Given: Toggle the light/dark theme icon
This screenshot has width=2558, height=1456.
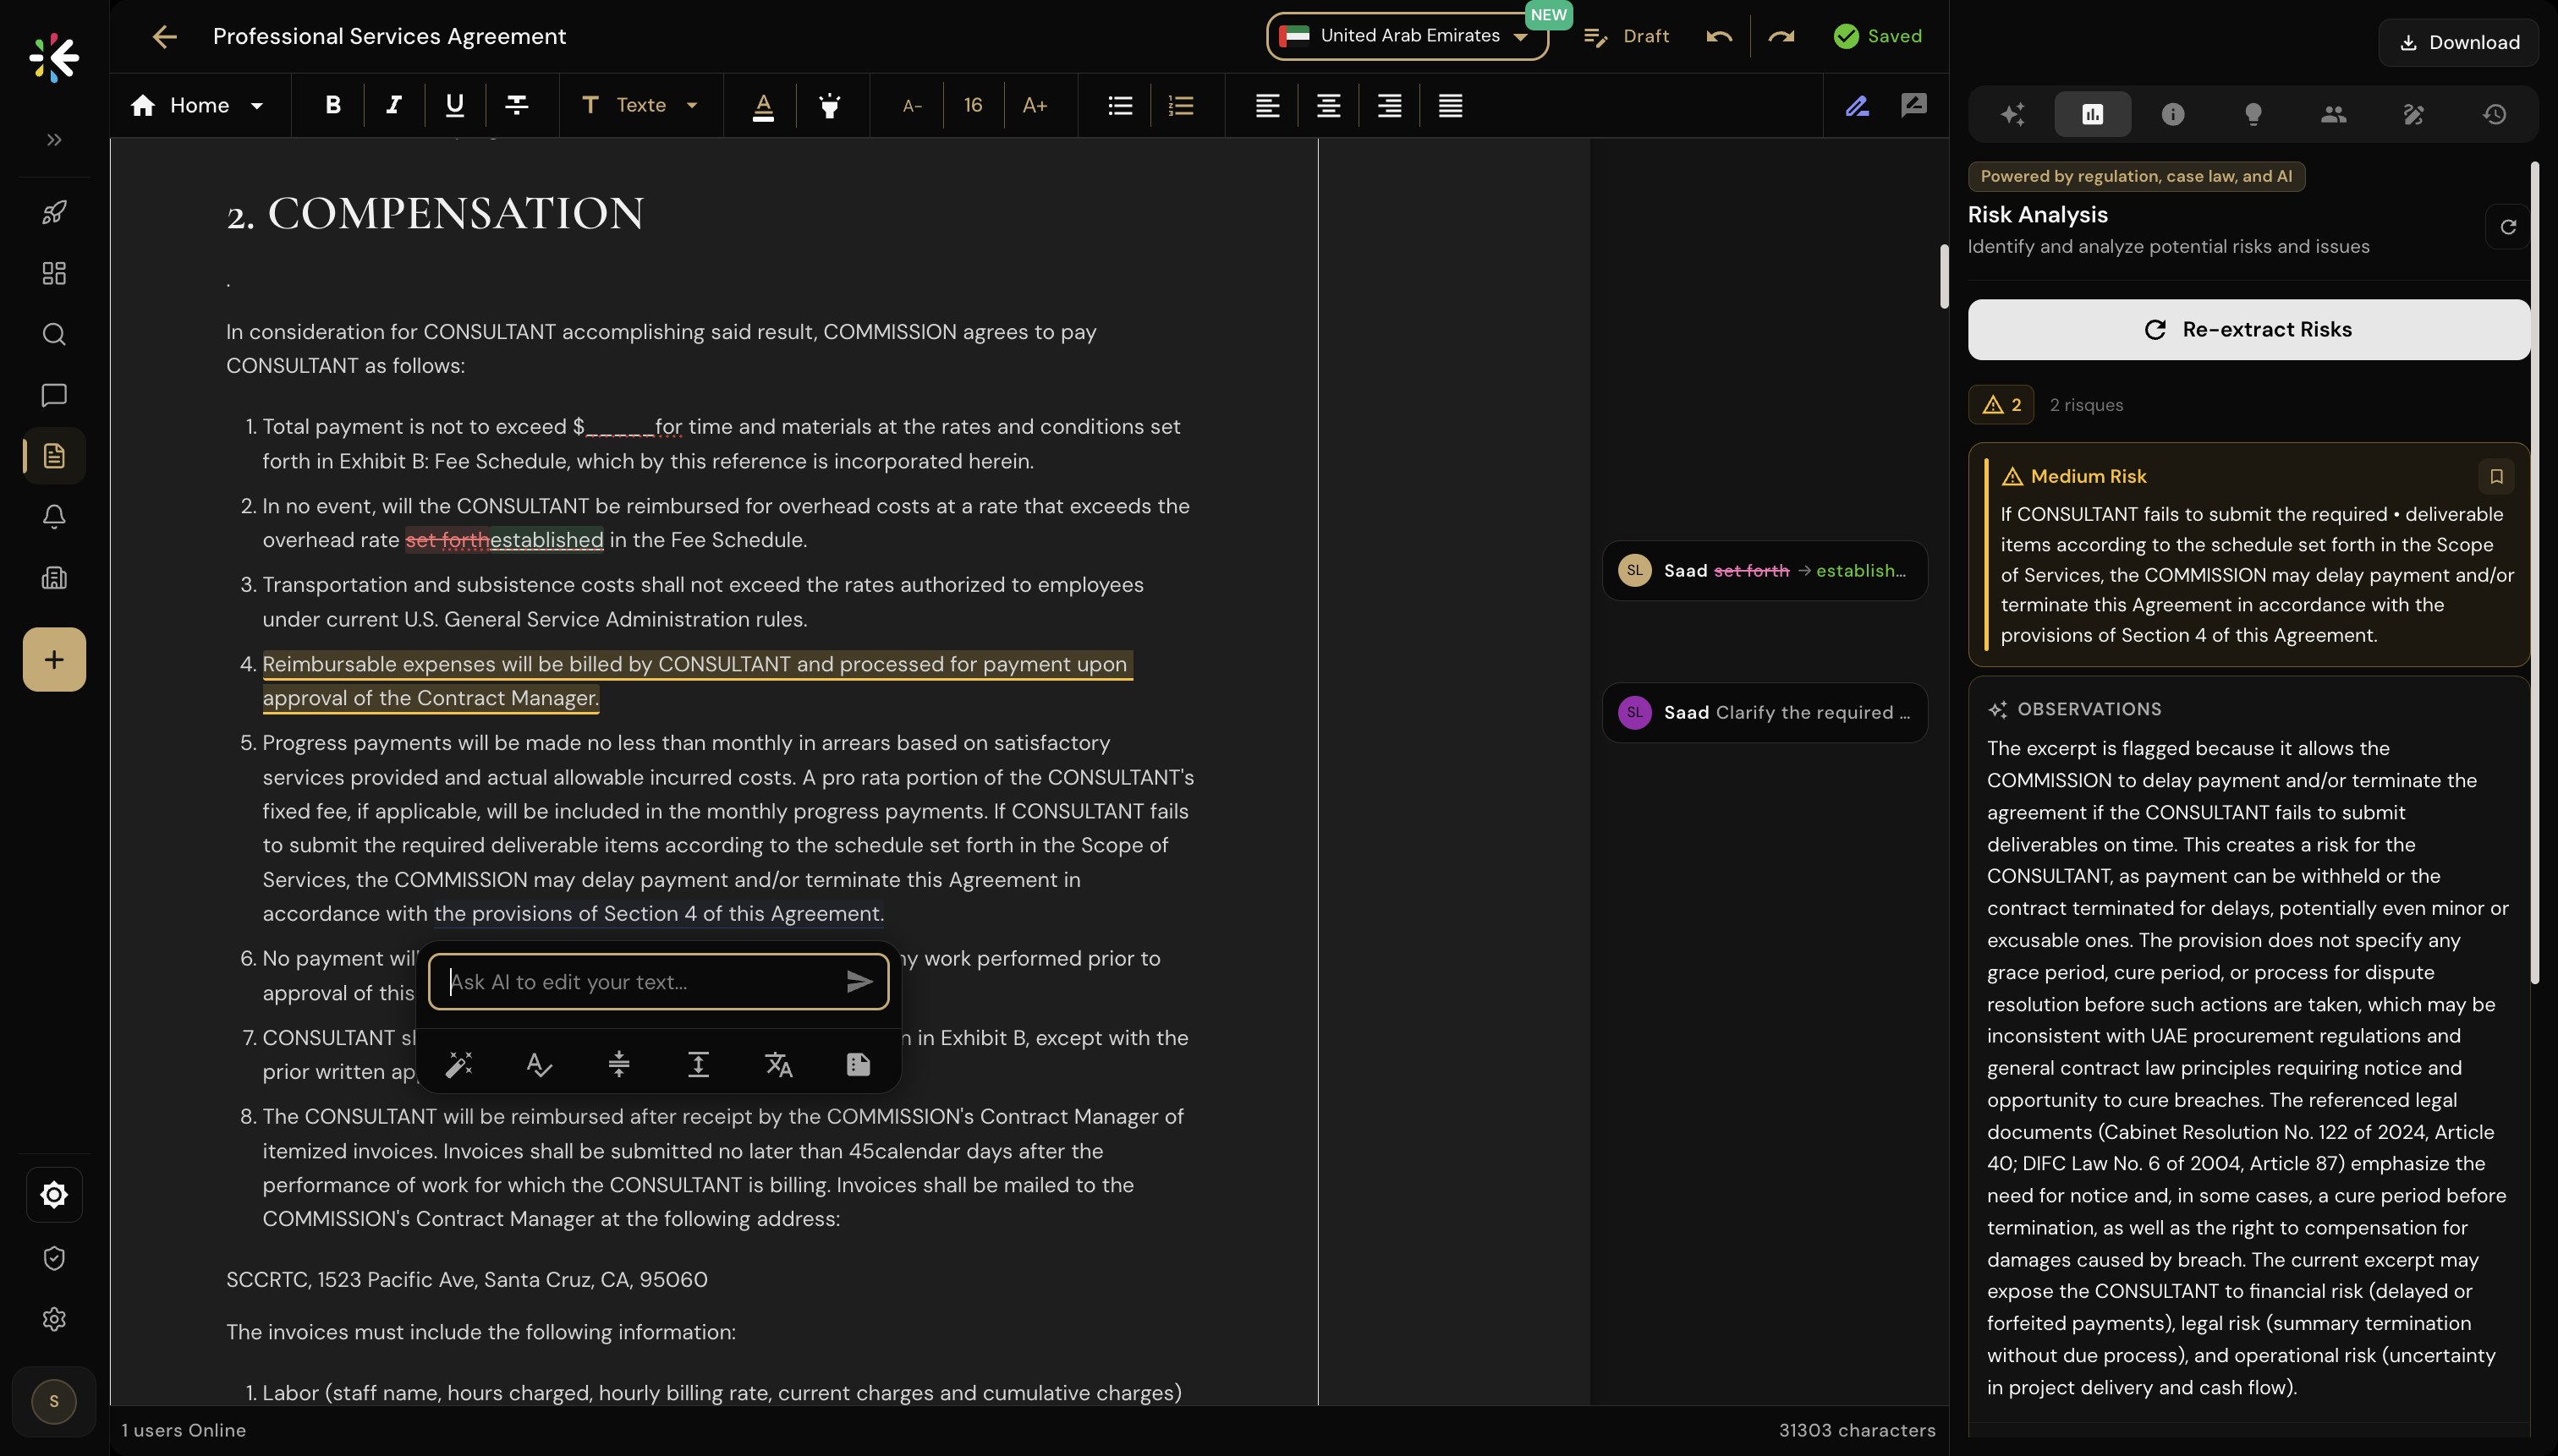Looking at the screenshot, I should tap(54, 1195).
